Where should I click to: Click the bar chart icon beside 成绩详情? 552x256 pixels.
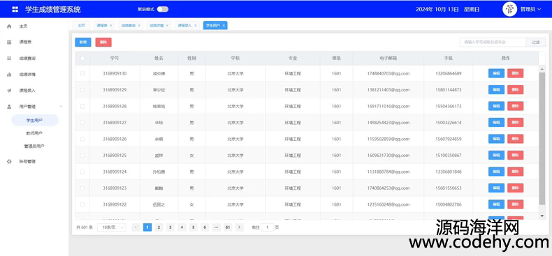9,75
